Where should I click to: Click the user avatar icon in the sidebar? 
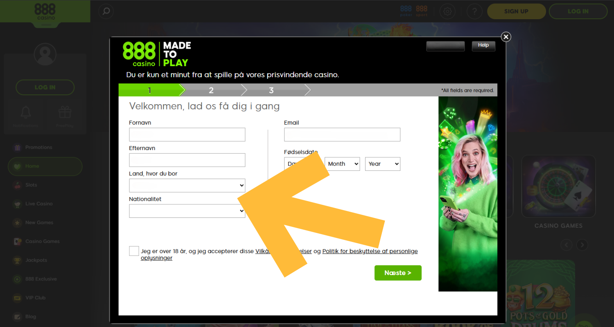(x=45, y=54)
